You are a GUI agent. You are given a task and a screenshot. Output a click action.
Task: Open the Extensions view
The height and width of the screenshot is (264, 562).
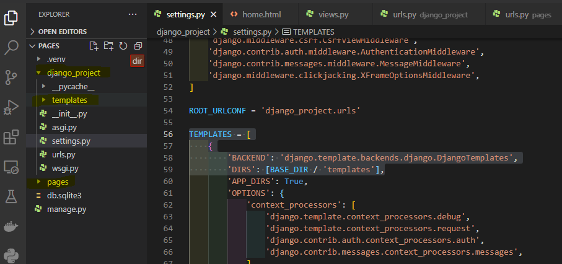click(x=11, y=137)
